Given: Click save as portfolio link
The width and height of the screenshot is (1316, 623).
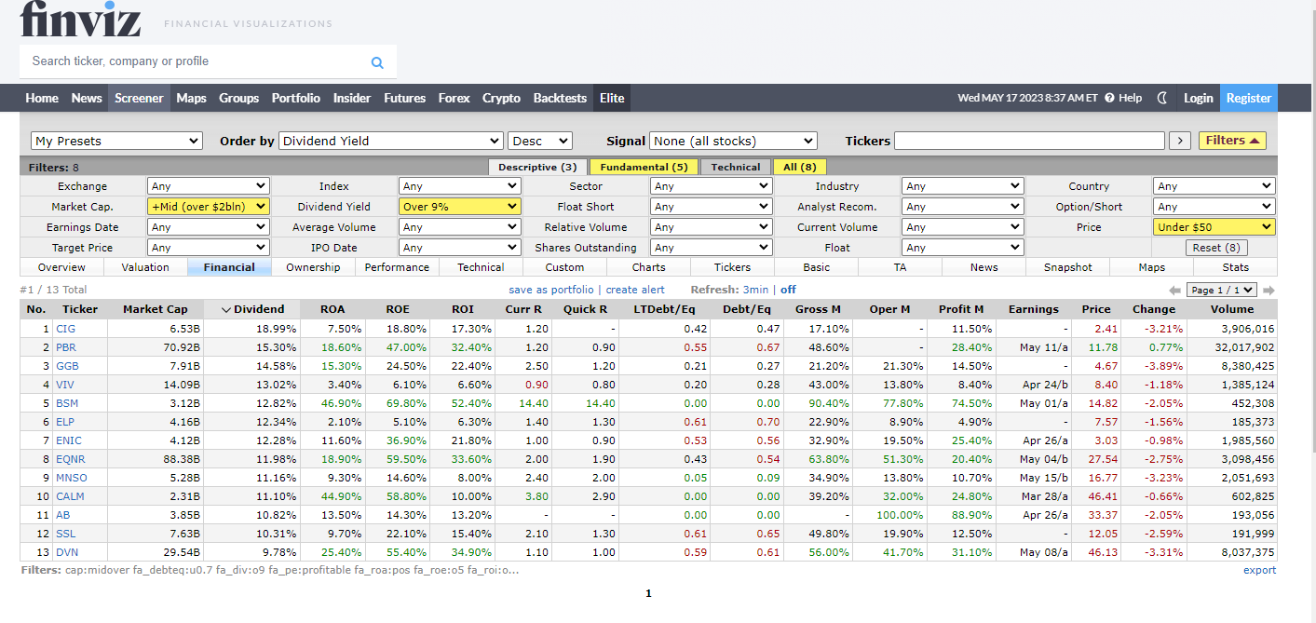Looking at the screenshot, I should 551,291.
